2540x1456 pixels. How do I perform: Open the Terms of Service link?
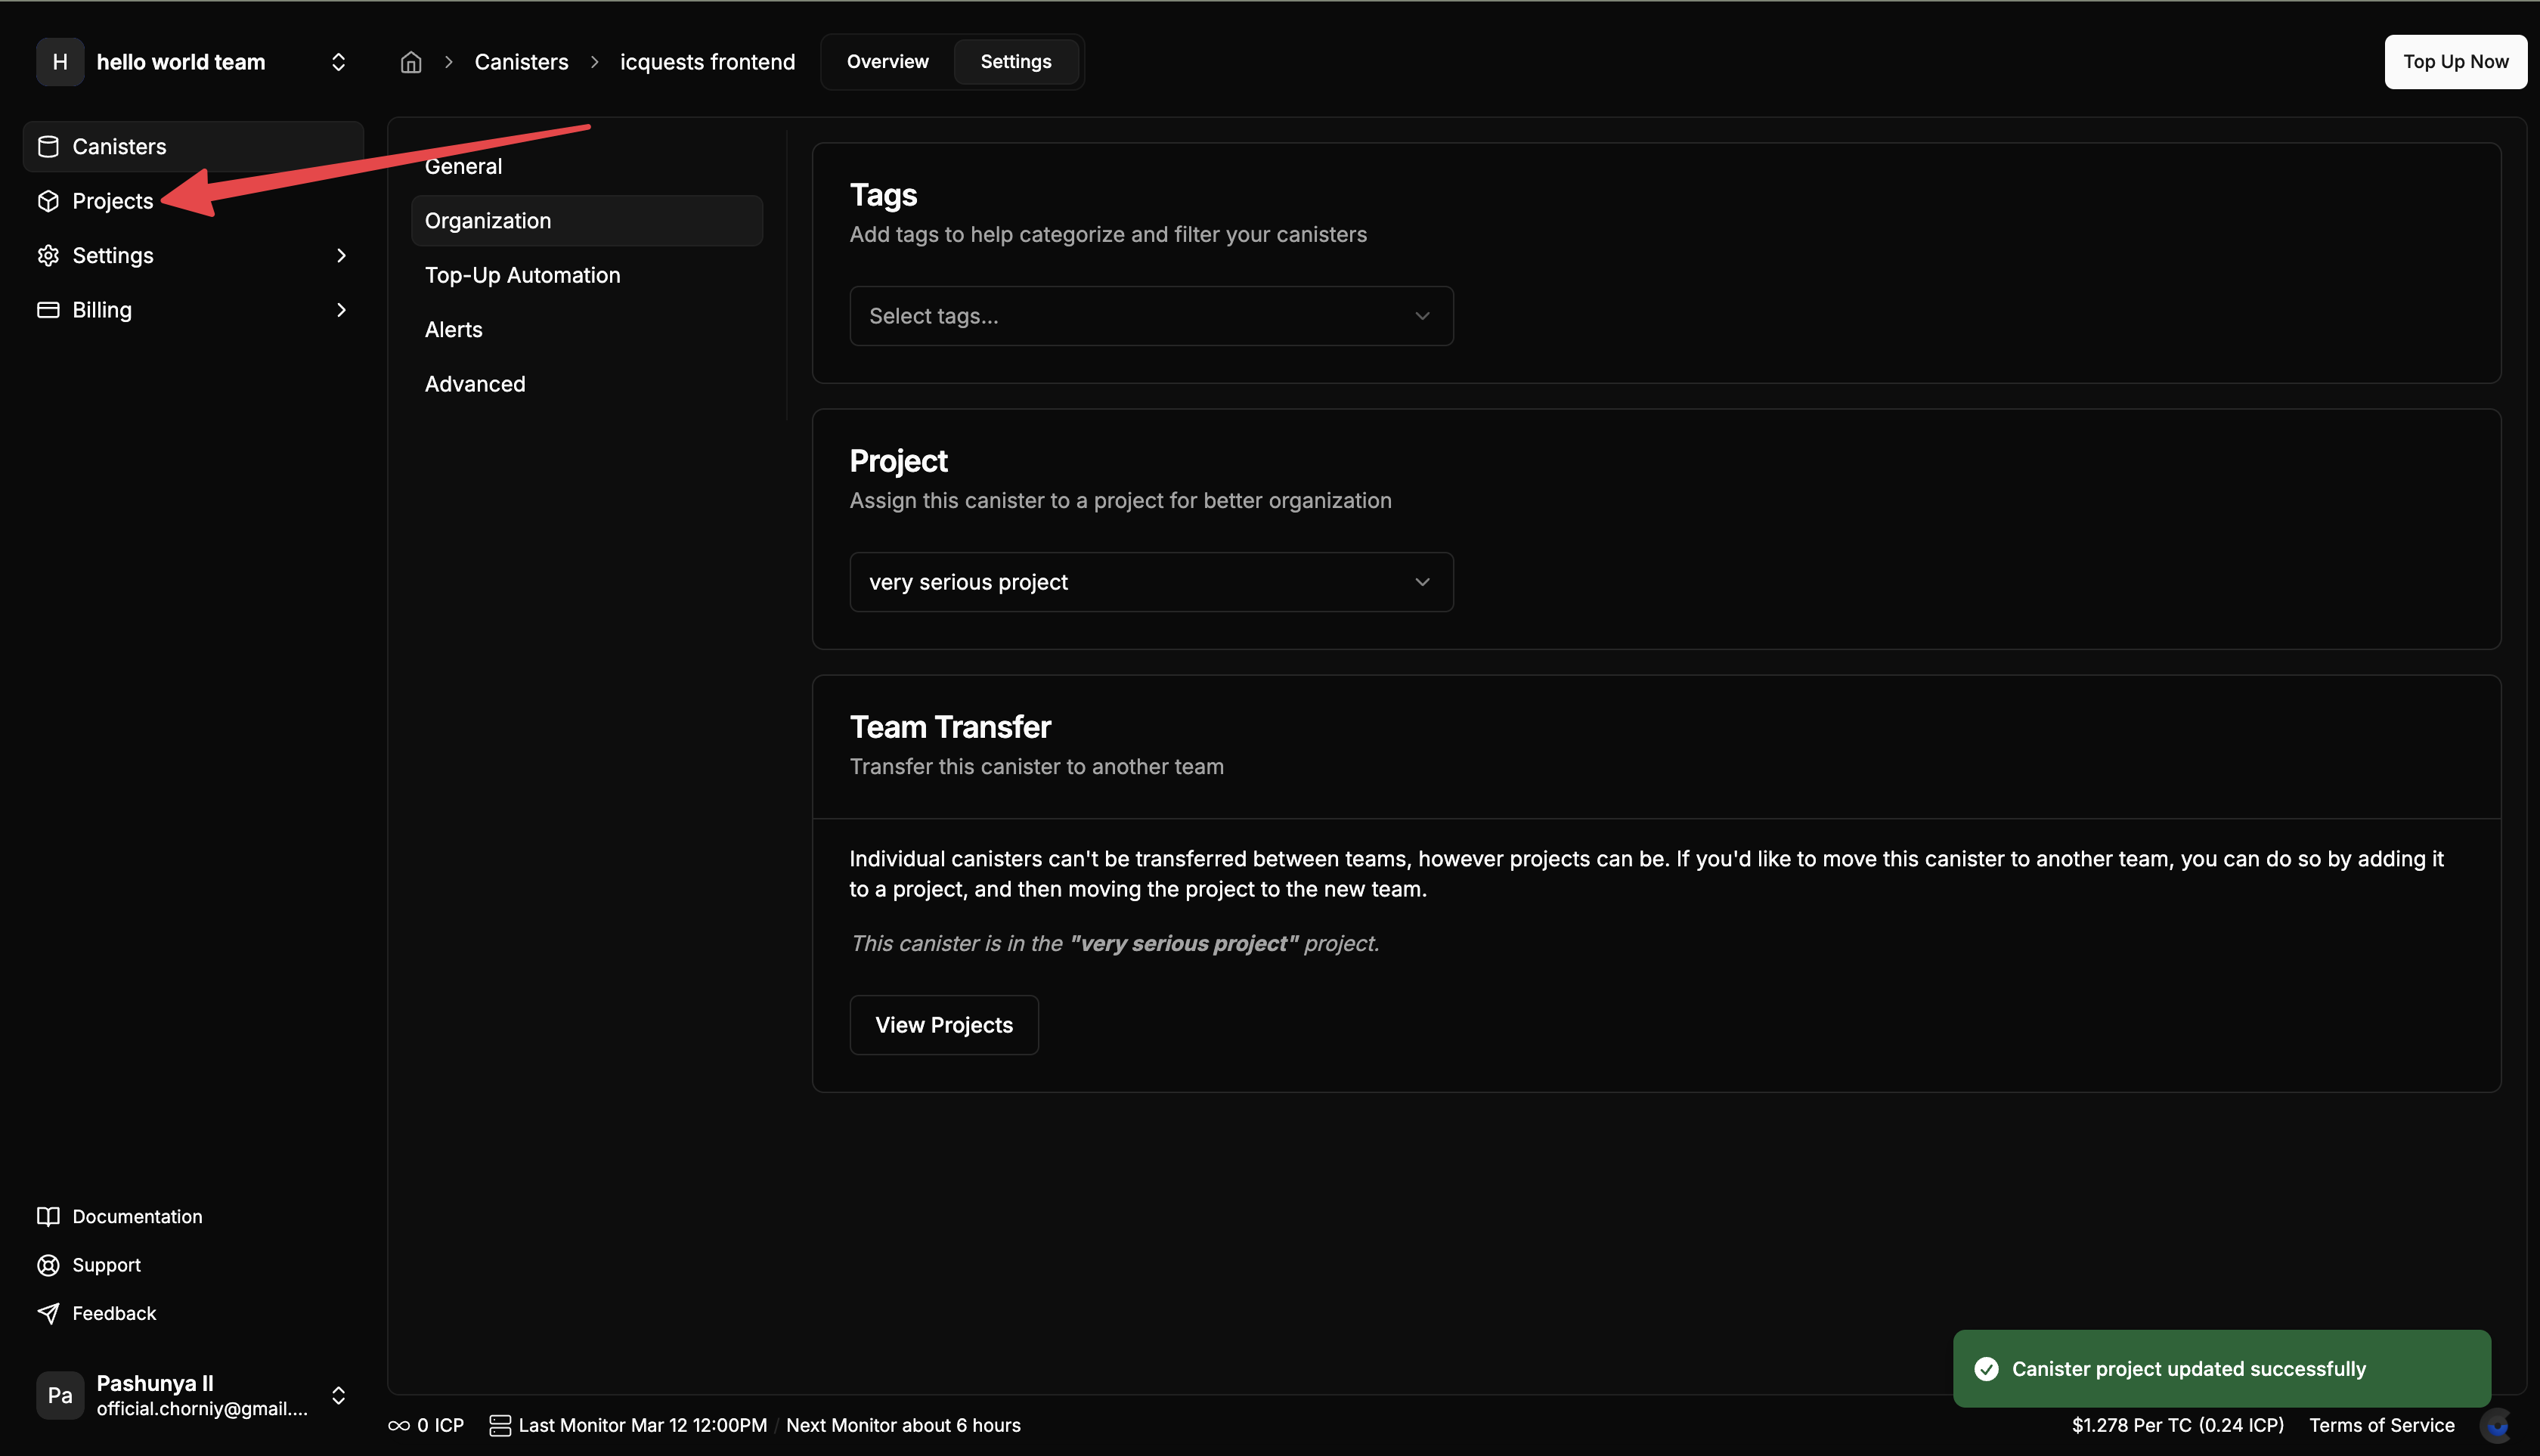tap(2382, 1425)
